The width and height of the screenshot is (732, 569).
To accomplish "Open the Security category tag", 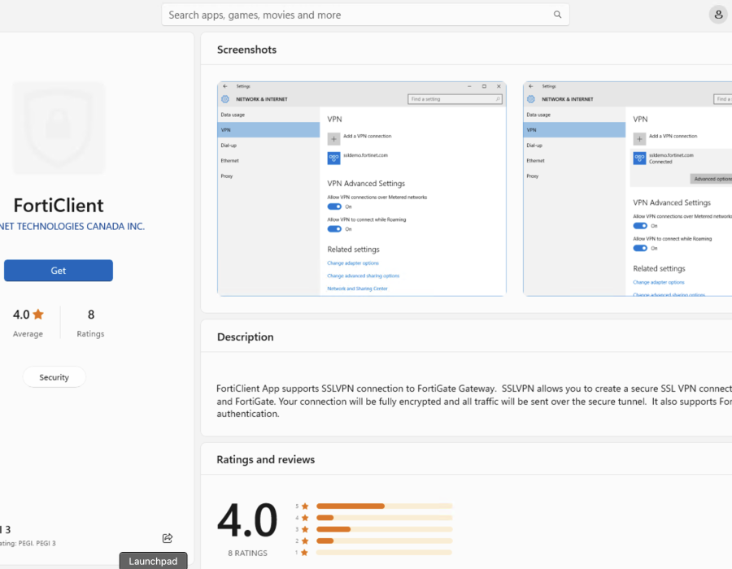I will pyautogui.click(x=54, y=377).
